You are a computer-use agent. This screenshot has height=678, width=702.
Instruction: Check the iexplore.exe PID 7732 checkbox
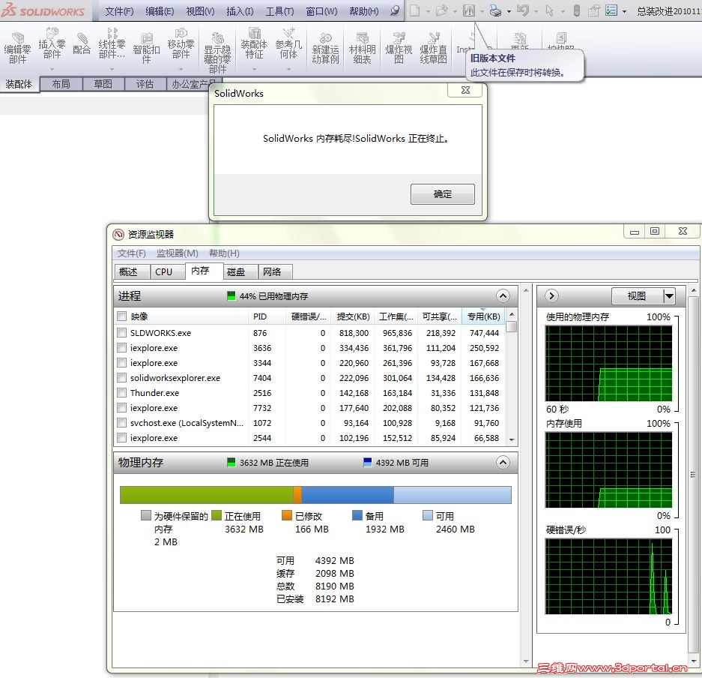121,408
